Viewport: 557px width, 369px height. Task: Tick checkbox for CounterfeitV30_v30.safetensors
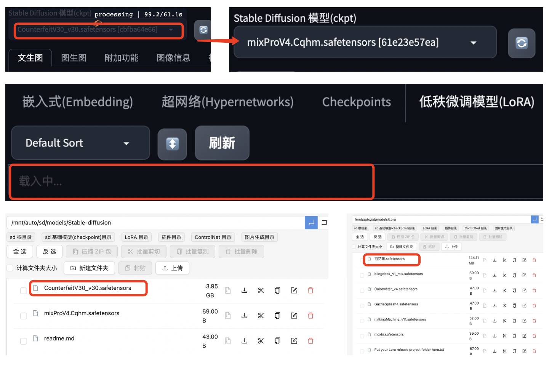click(x=24, y=291)
